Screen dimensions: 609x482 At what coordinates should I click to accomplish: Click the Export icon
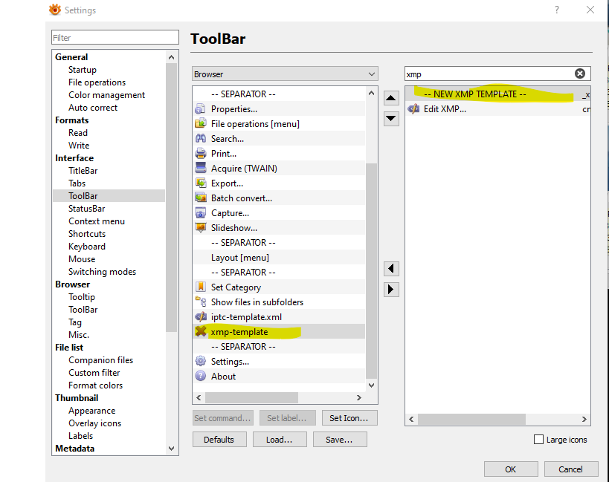(201, 183)
